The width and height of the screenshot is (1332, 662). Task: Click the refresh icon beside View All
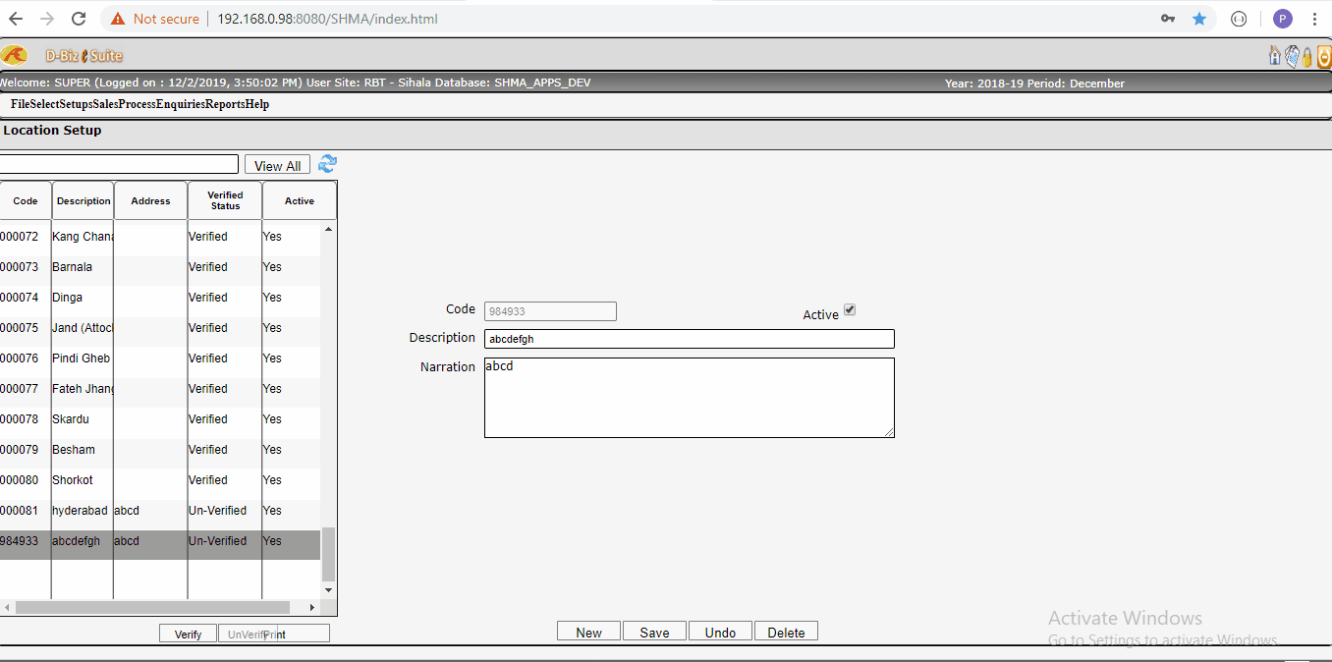[327, 164]
